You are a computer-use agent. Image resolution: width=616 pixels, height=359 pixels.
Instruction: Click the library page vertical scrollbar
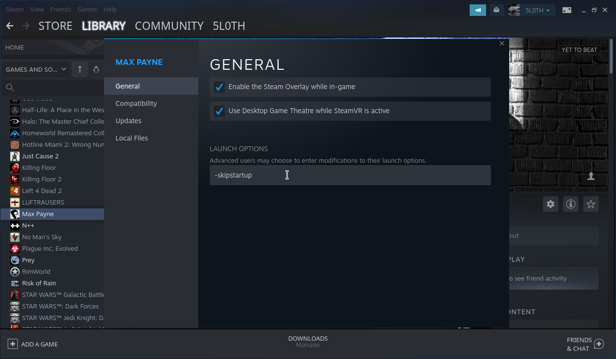pos(612,55)
